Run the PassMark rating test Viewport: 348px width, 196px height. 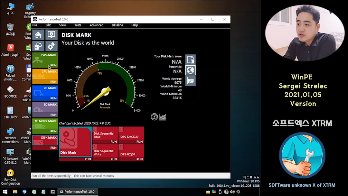[53, 65]
